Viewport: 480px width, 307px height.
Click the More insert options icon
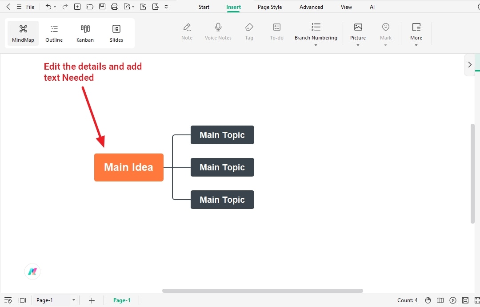(416, 27)
